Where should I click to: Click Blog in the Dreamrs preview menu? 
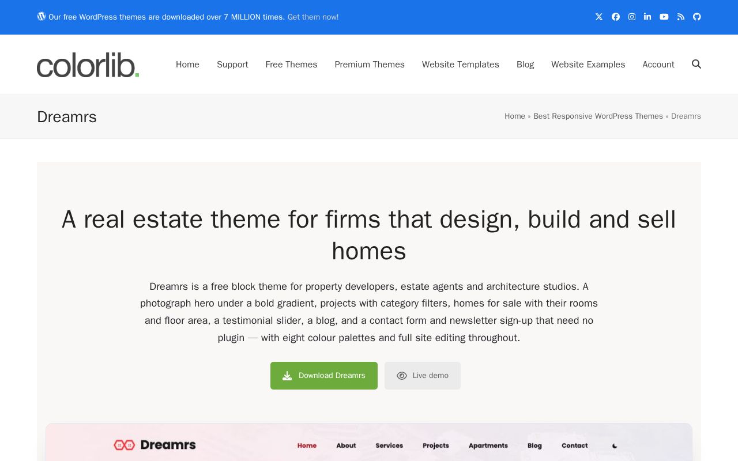[534, 445]
